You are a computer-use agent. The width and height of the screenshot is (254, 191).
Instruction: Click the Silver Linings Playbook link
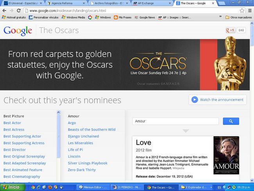point(88,163)
